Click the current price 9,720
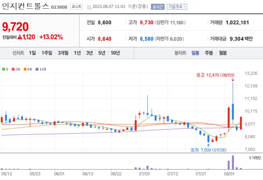The image size is (263, 180). pos(15,27)
